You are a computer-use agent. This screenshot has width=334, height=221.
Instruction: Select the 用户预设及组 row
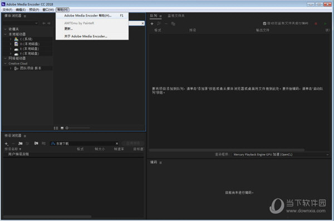tap(73, 154)
